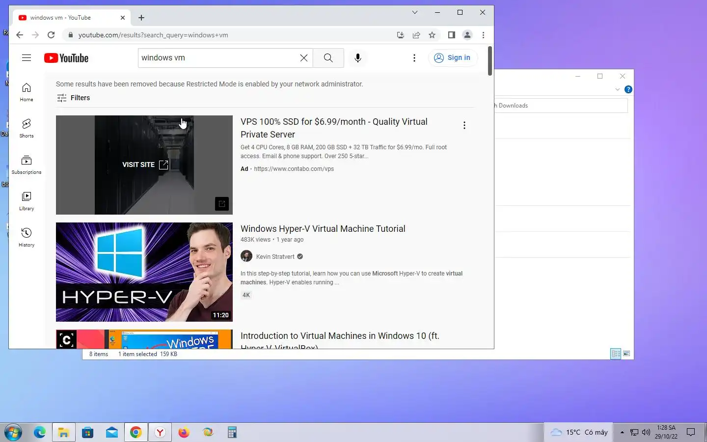707x442 pixels.
Task: Open a new Chrome tab
Action: click(x=141, y=18)
